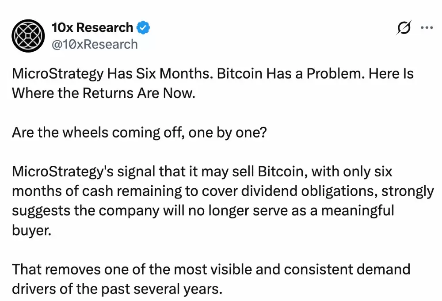Open the Grok explain-post icon
The height and width of the screenshot is (301, 442).
404,27
